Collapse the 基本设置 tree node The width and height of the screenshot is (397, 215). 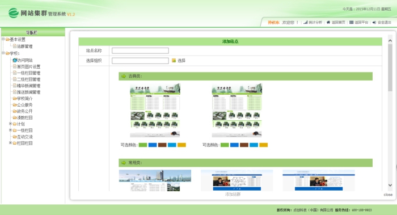[x=3, y=39]
